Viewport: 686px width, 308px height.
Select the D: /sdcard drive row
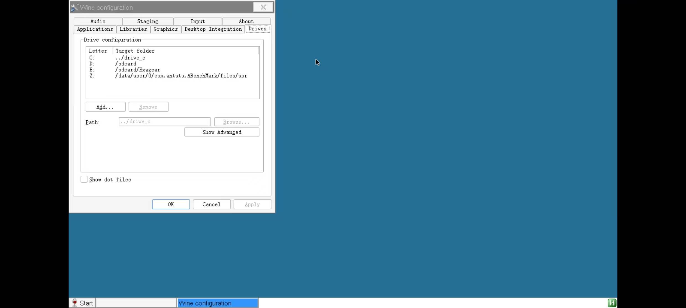point(126,64)
